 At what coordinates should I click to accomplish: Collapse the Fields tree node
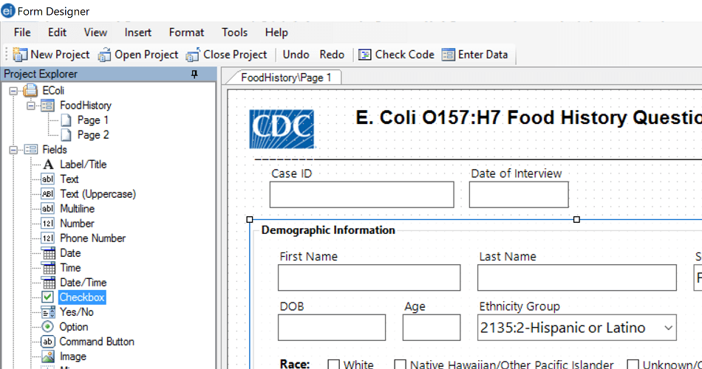pos(13,150)
